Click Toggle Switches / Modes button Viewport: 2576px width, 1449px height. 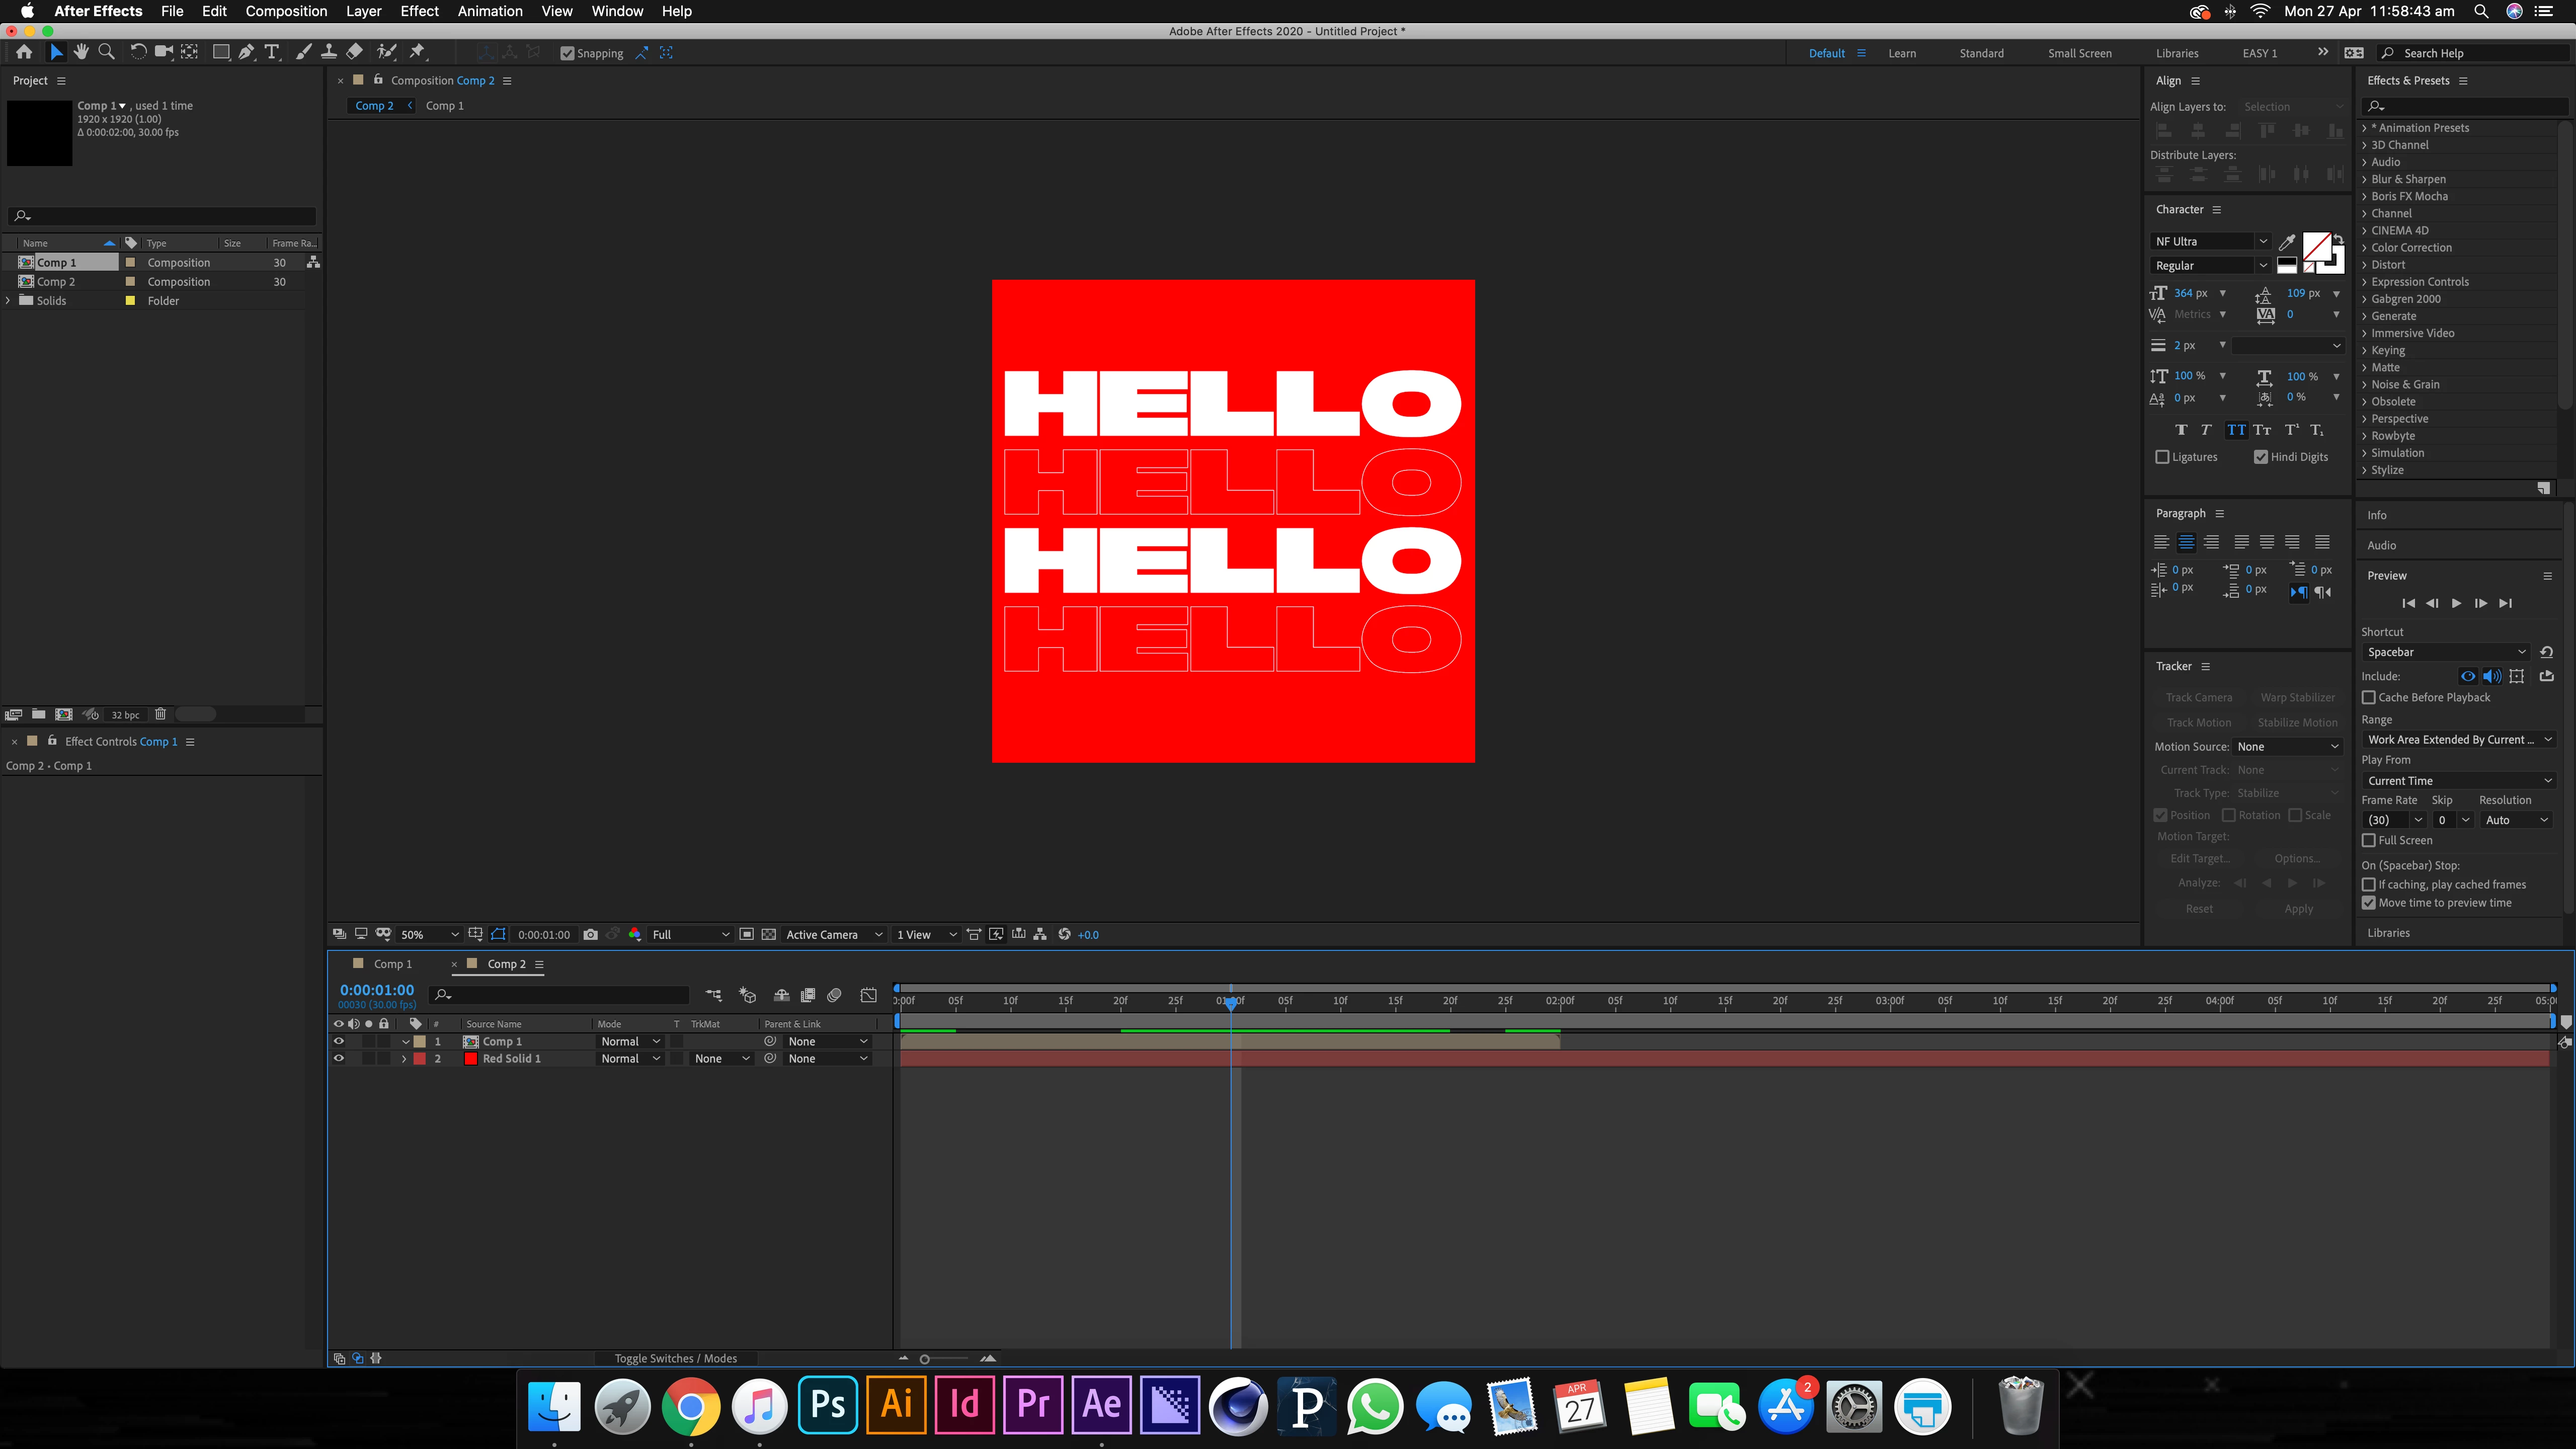(x=675, y=1358)
